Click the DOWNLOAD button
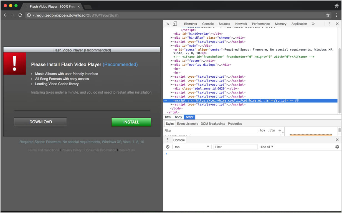342x213 pixels. pos(40,122)
